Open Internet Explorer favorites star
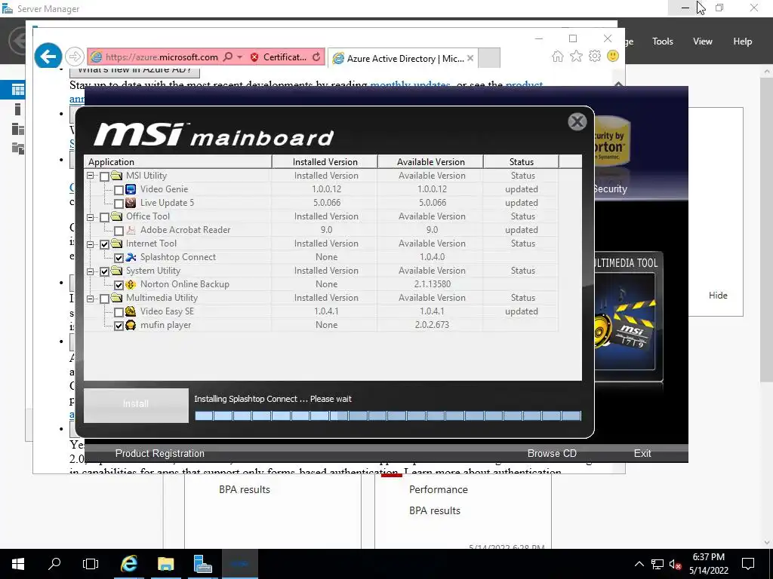This screenshot has height=579, width=773. tap(576, 56)
